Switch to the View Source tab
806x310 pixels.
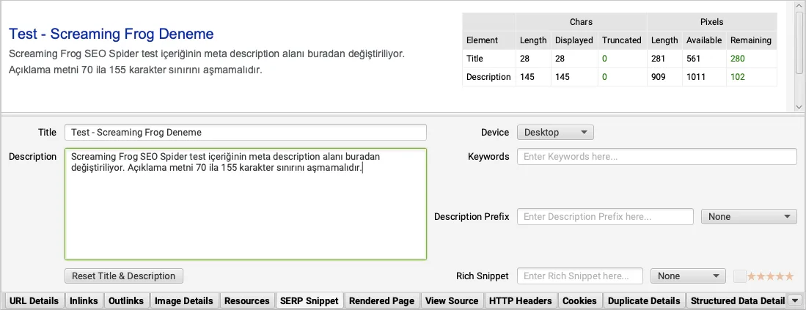(452, 300)
